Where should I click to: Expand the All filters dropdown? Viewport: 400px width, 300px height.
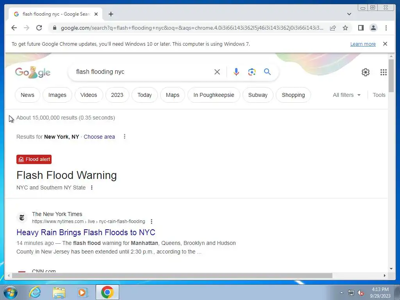[x=346, y=95]
